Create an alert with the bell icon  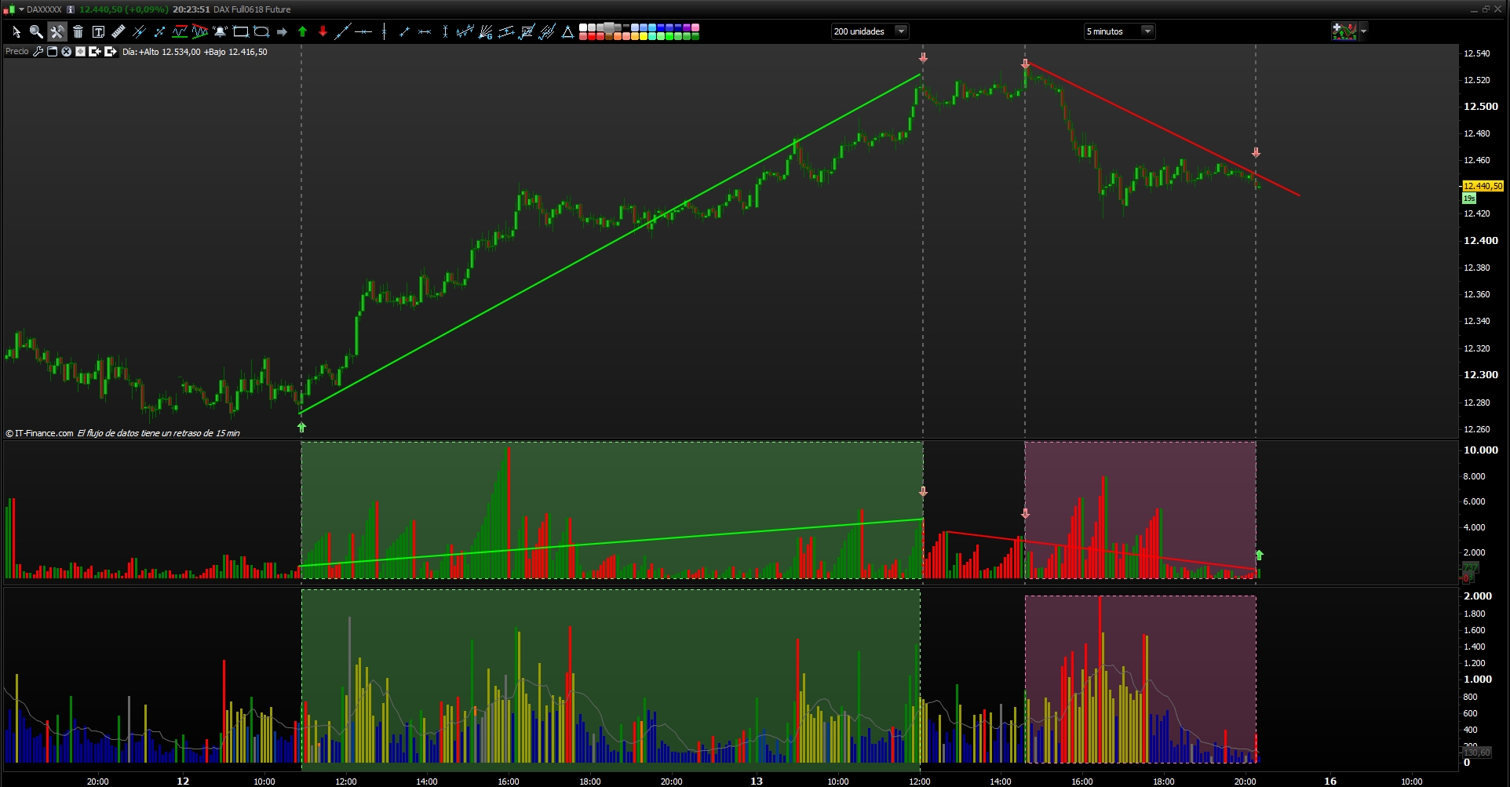[x=221, y=31]
